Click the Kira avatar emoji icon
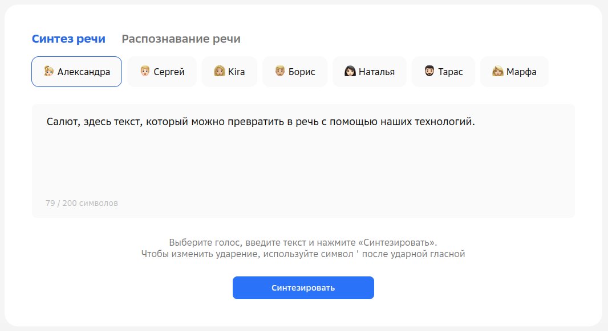608x331 pixels. pyautogui.click(x=220, y=72)
